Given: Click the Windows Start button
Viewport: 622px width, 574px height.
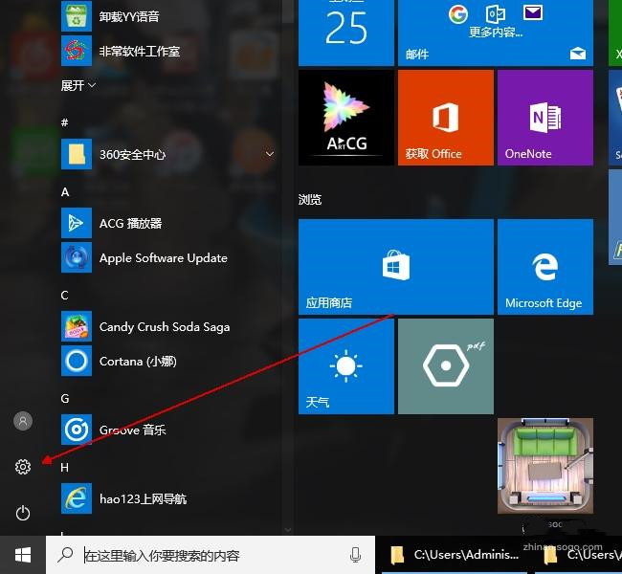Looking at the screenshot, I should point(23,555).
